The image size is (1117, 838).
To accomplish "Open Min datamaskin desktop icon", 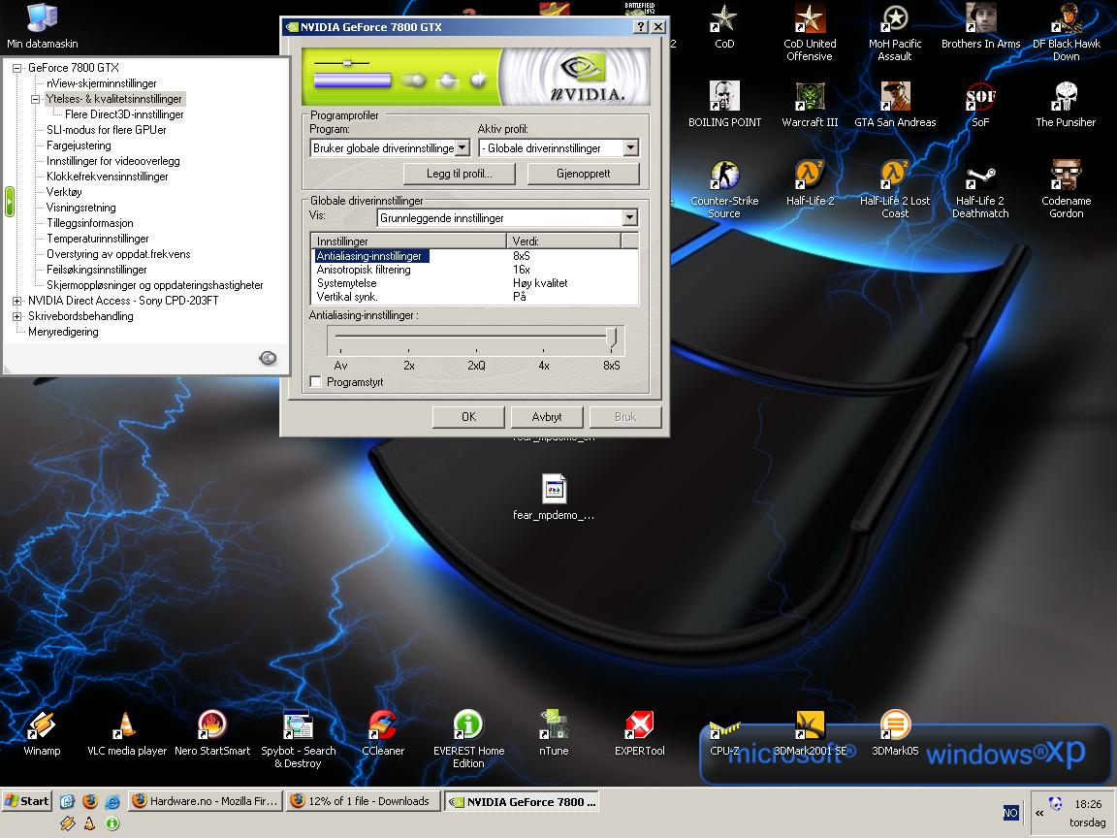I will [42, 26].
